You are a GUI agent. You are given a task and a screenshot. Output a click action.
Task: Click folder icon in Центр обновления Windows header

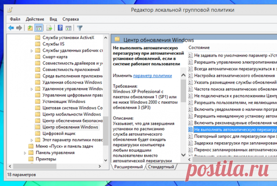pyautogui.click(x=117, y=39)
